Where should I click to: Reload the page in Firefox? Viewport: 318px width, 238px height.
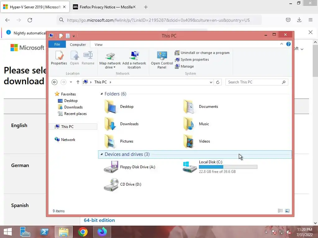(30, 20)
